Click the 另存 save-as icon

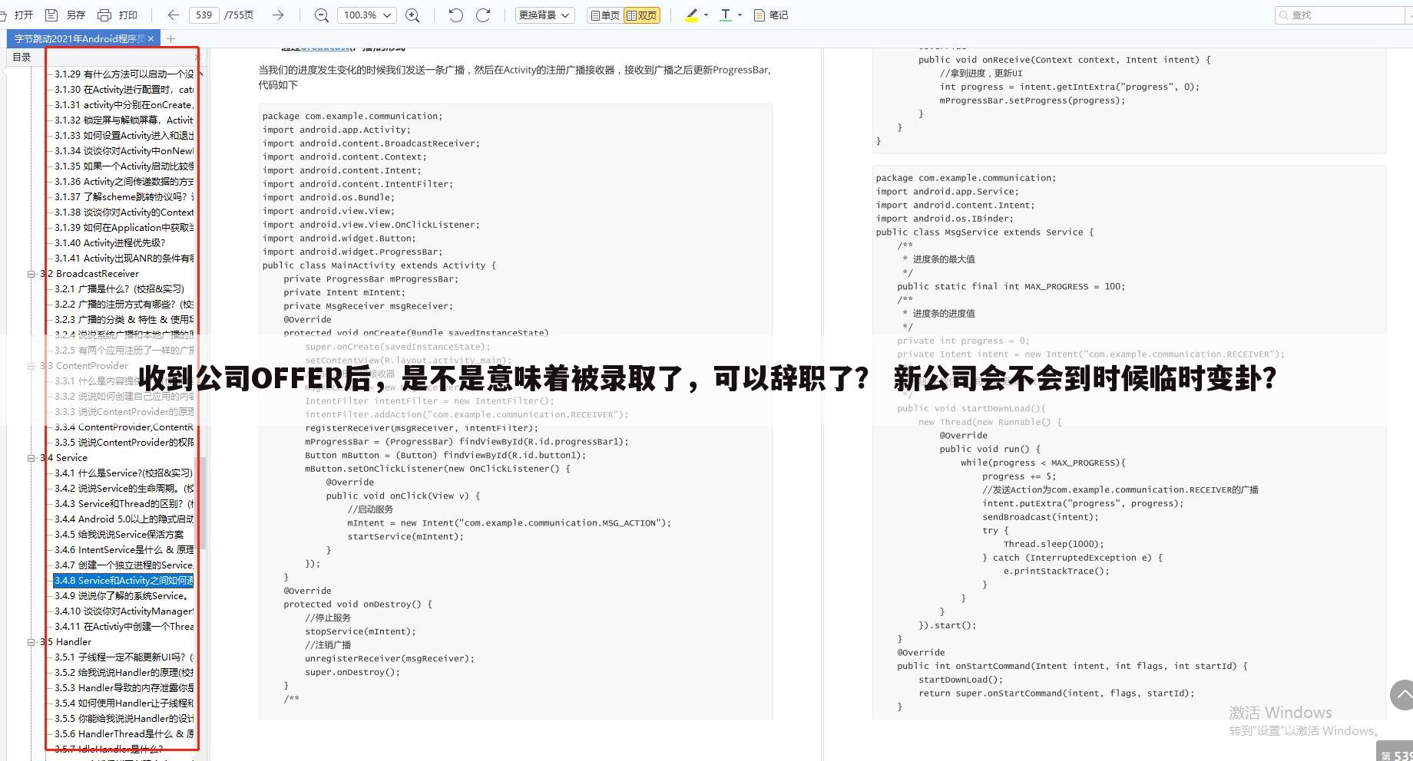[51, 15]
